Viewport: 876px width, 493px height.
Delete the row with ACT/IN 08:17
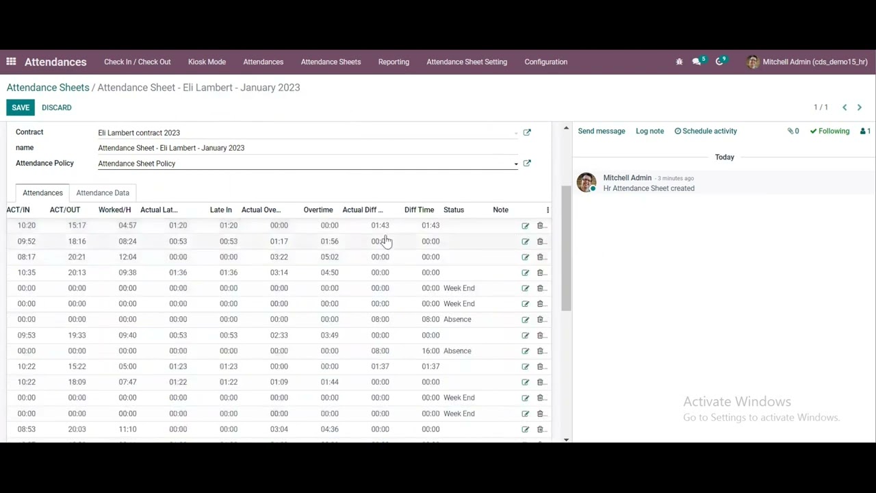[540, 257]
